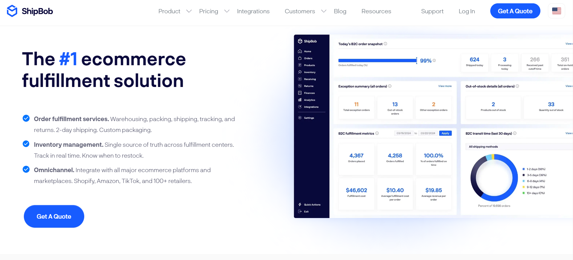Click 1-2 days blue legend swatch
The height and width of the screenshot is (260, 573).
[x=523, y=169]
